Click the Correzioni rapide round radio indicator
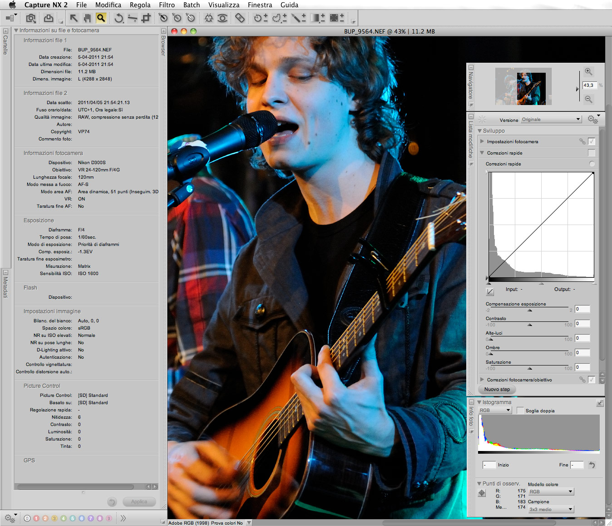The width and height of the screenshot is (612, 526). pyautogui.click(x=592, y=164)
